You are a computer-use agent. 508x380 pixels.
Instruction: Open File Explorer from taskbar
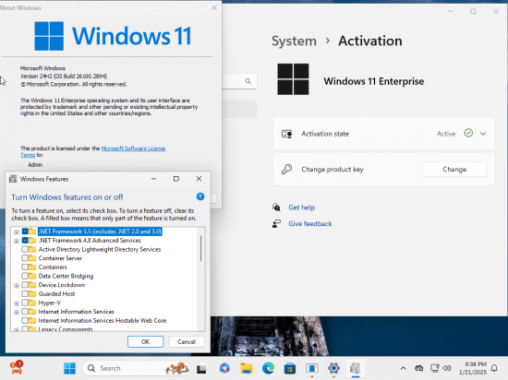coord(247,368)
